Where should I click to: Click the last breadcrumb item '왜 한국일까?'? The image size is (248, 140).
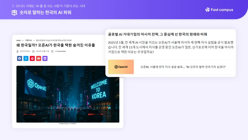pyautogui.click(x=54, y=40)
